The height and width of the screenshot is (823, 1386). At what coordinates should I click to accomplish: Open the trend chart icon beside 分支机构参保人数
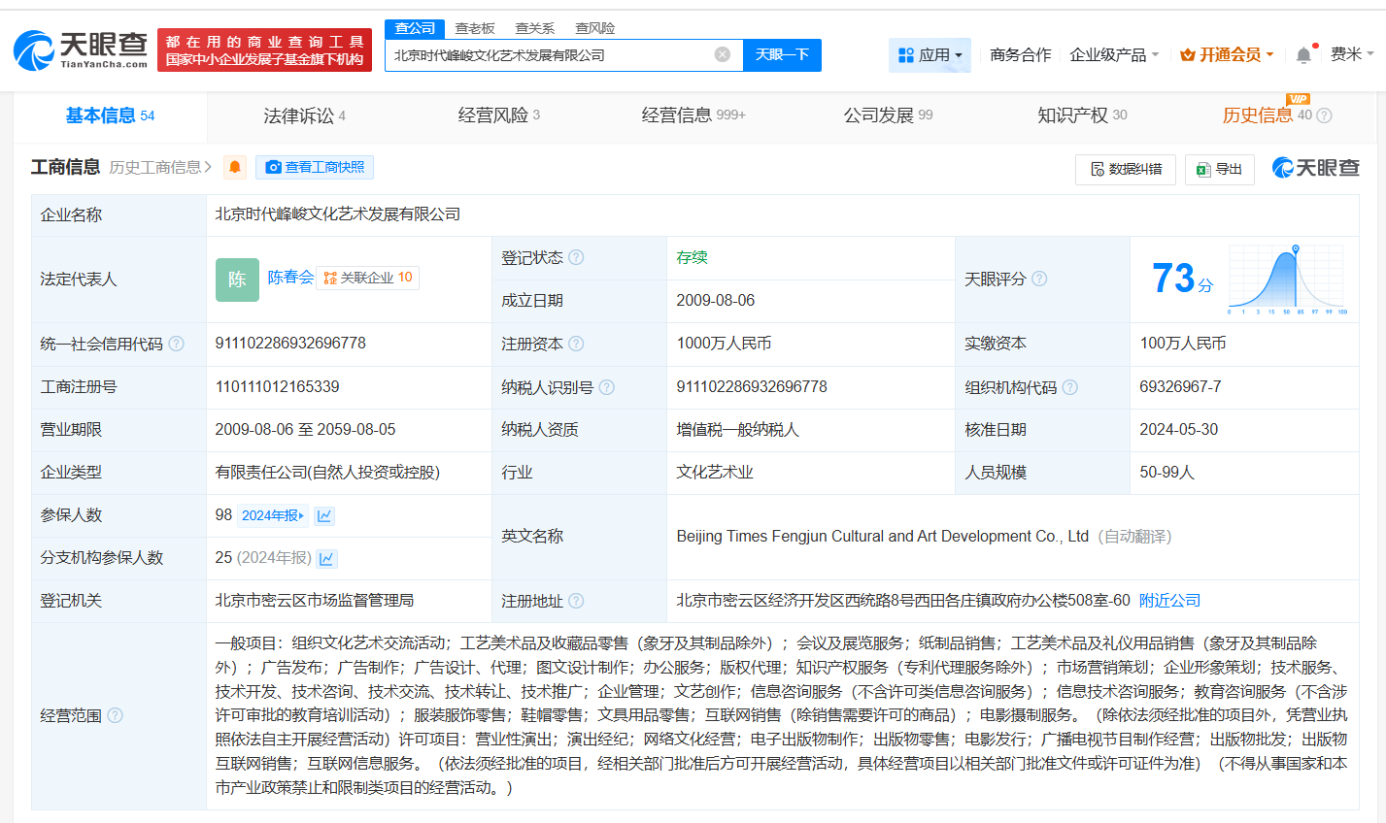pos(327,558)
